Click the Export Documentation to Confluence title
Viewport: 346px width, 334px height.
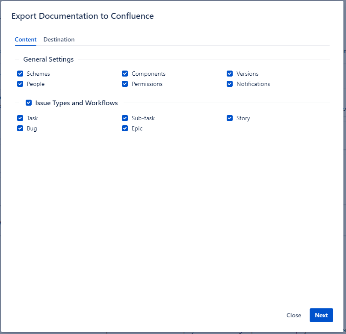click(83, 16)
